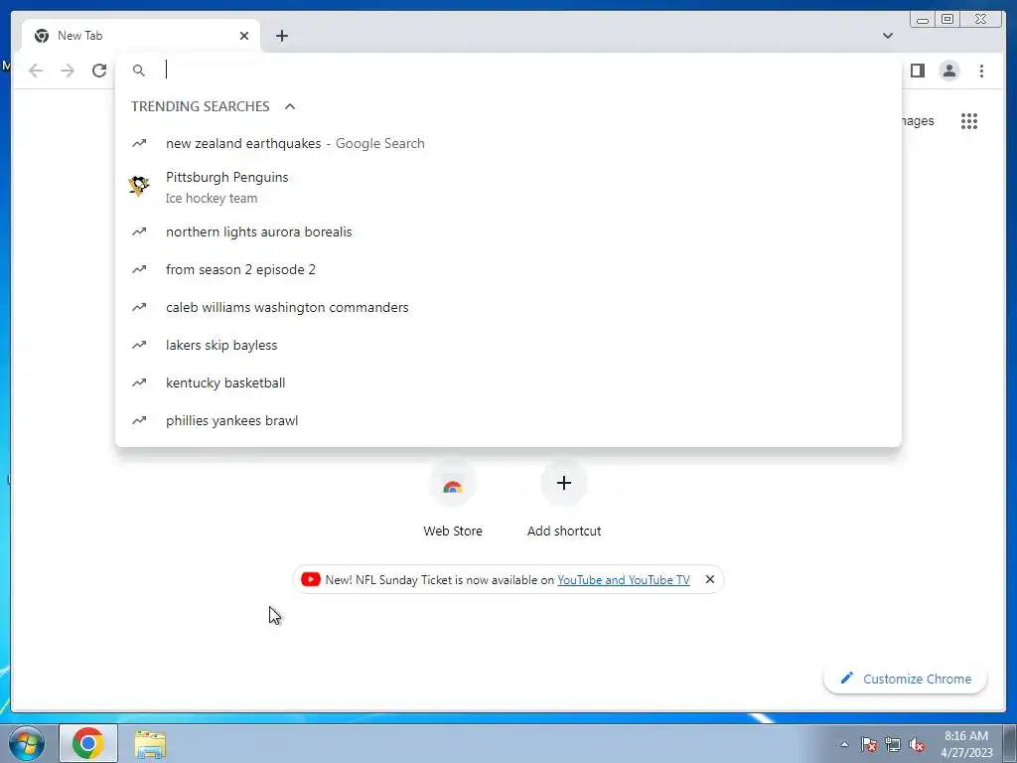Viewport: 1017px width, 763px height.
Task: Select phillies yankees brawl suggestion
Action: tap(508, 420)
